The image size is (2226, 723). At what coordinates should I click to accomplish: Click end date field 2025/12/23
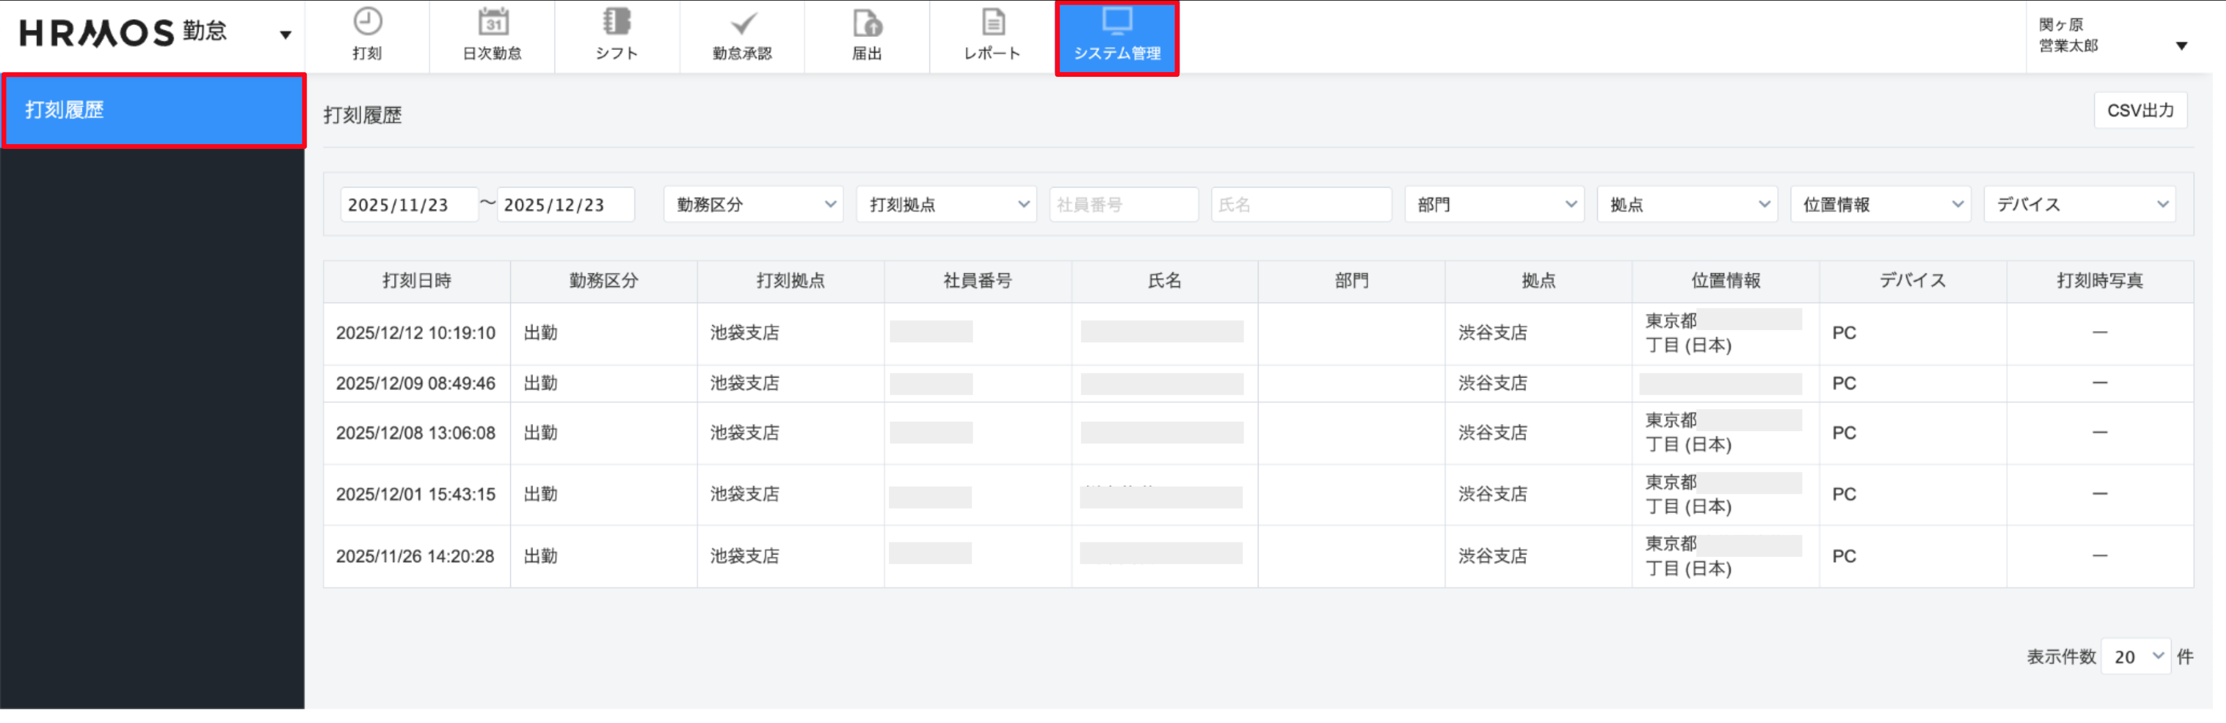click(565, 204)
